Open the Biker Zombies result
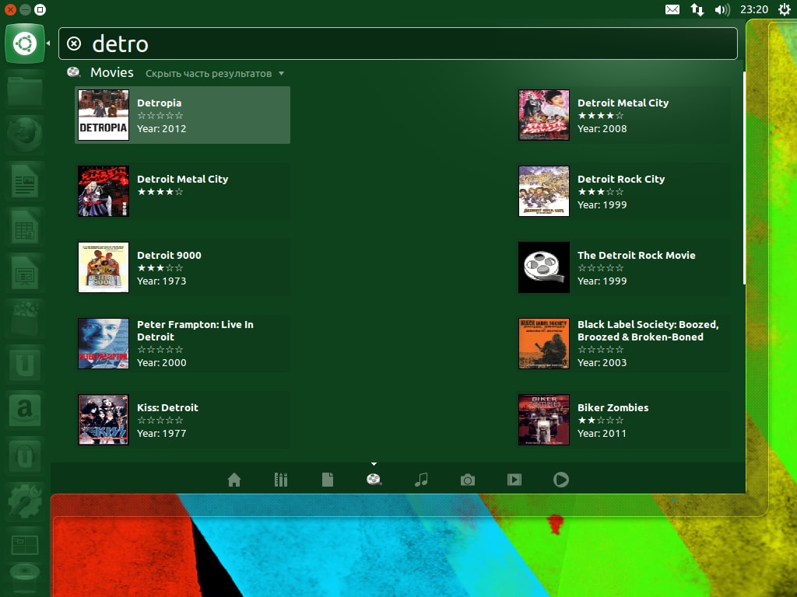Screen dimensions: 797x597 pos(623,419)
